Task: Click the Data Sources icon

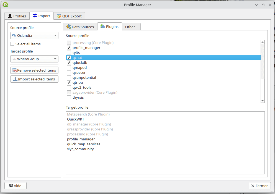Action: tap(69, 27)
